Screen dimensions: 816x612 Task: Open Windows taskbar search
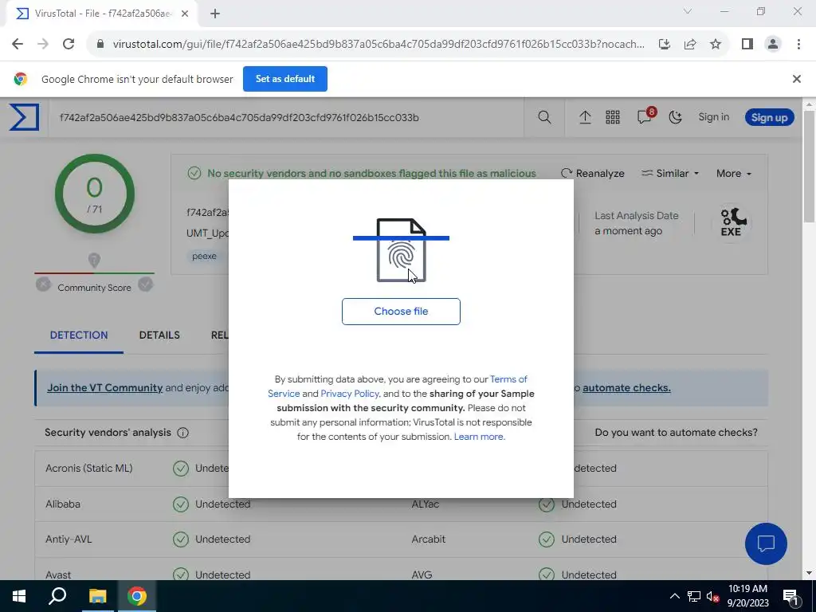(57, 596)
